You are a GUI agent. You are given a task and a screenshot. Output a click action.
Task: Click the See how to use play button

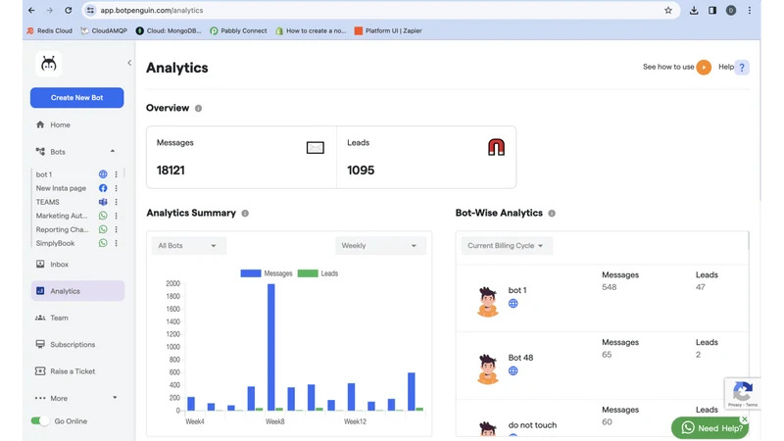(x=704, y=67)
